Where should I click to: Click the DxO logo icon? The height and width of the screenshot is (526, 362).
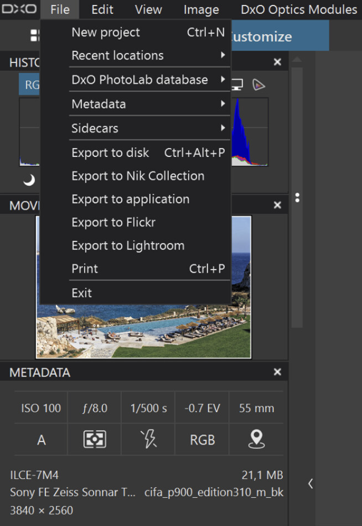click(x=19, y=9)
